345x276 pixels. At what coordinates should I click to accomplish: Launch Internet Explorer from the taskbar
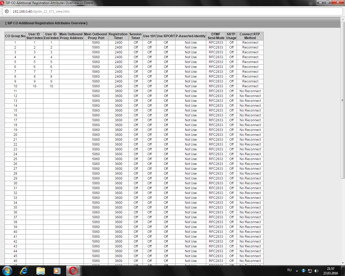pos(24,271)
